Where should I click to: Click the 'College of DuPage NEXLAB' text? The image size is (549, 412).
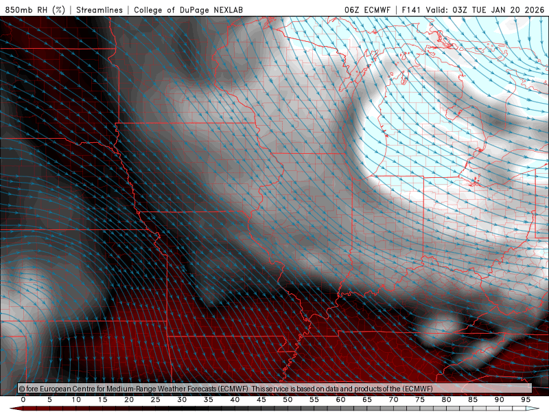click(x=188, y=10)
